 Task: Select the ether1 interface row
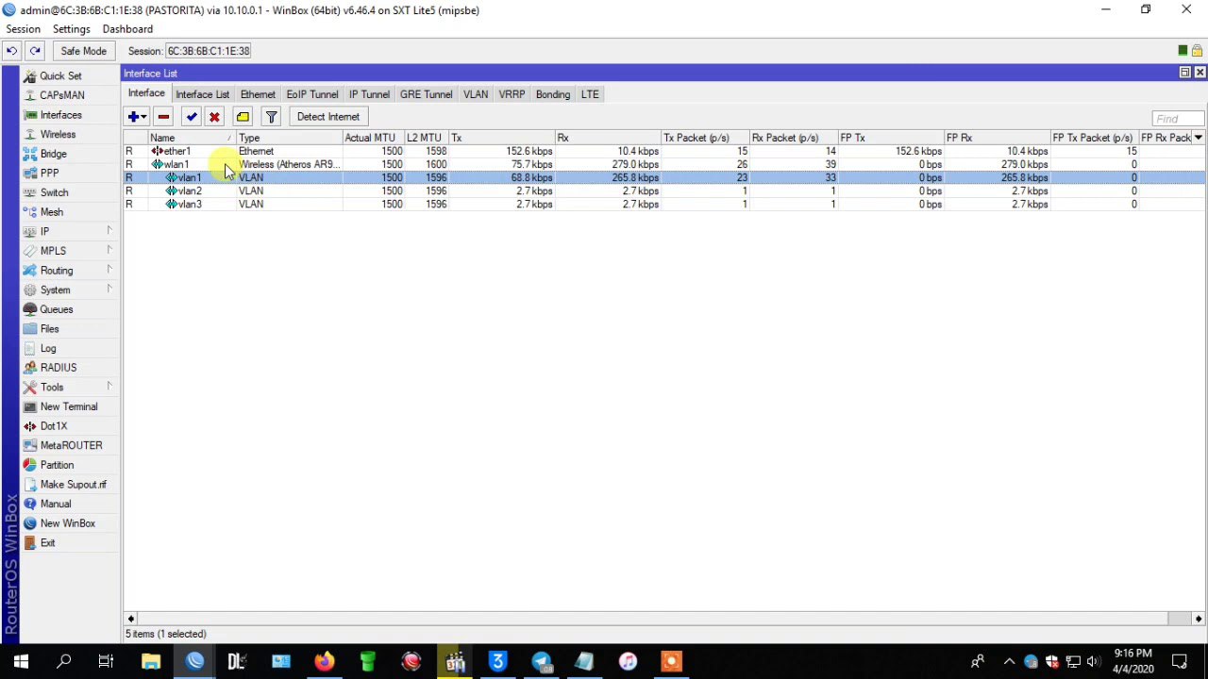coord(664,151)
